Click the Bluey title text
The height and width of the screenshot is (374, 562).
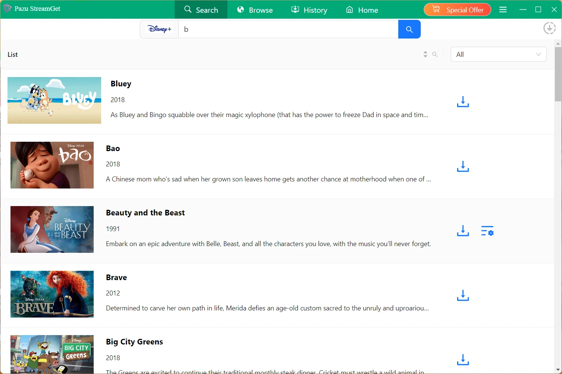tap(121, 84)
